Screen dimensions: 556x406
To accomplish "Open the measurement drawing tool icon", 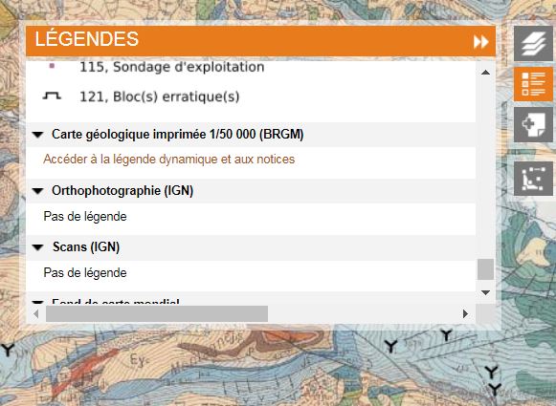I will 533,178.
